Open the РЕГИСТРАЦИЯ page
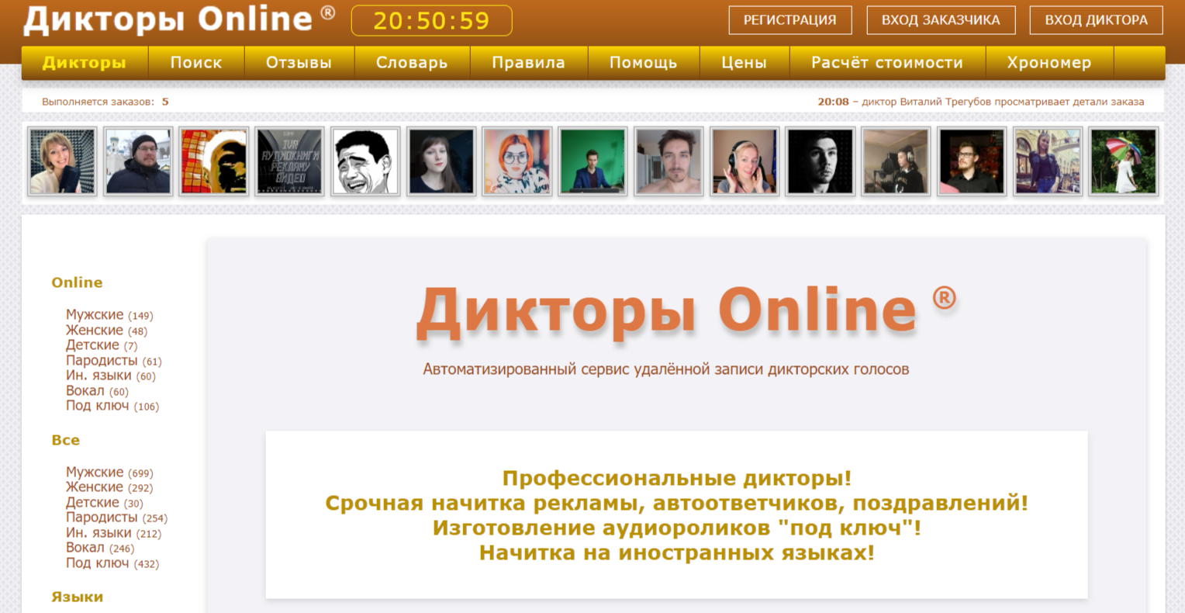The image size is (1185, 613). click(x=790, y=20)
